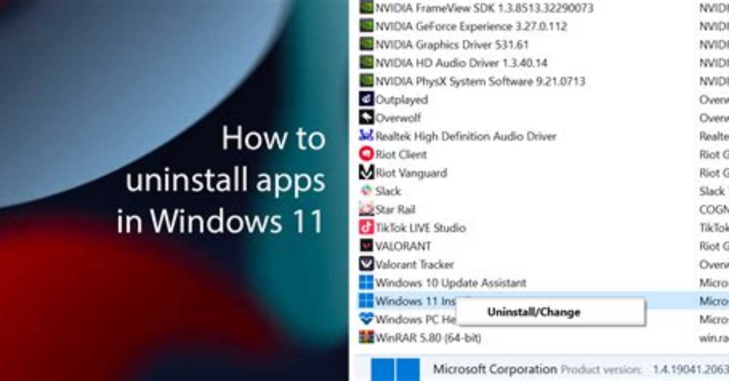Image resolution: width=729 pixels, height=381 pixels.
Task: Click the product version 1.4.19041.2063 value
Action: 690,369
